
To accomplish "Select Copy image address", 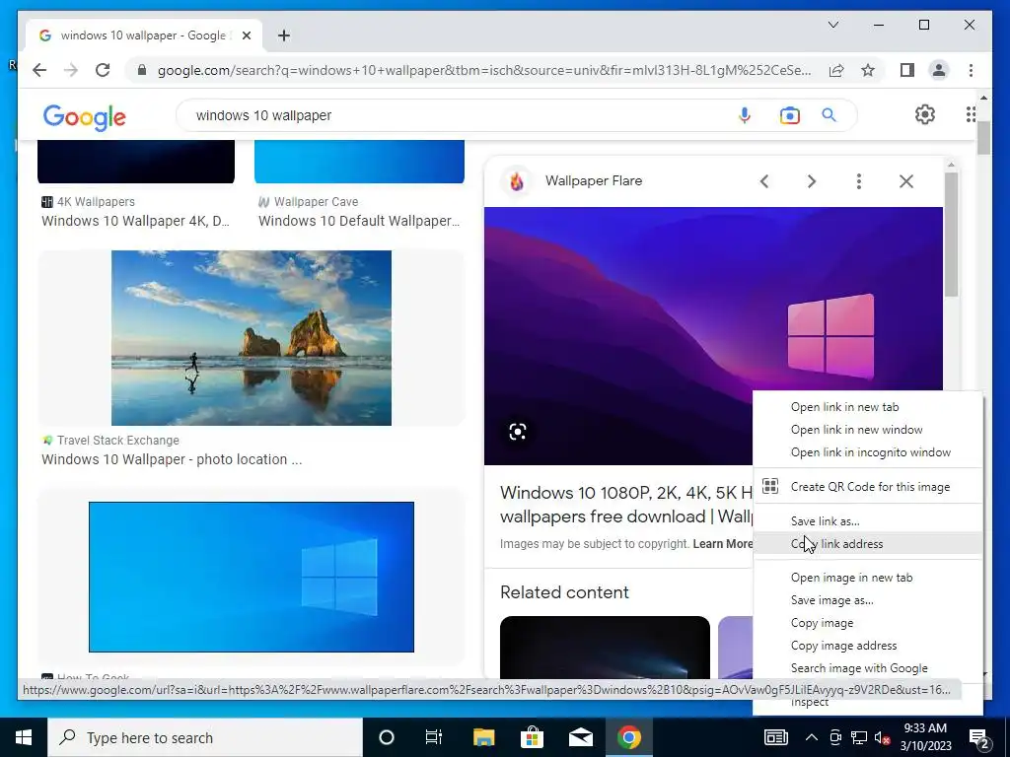I will pyautogui.click(x=868, y=646).
